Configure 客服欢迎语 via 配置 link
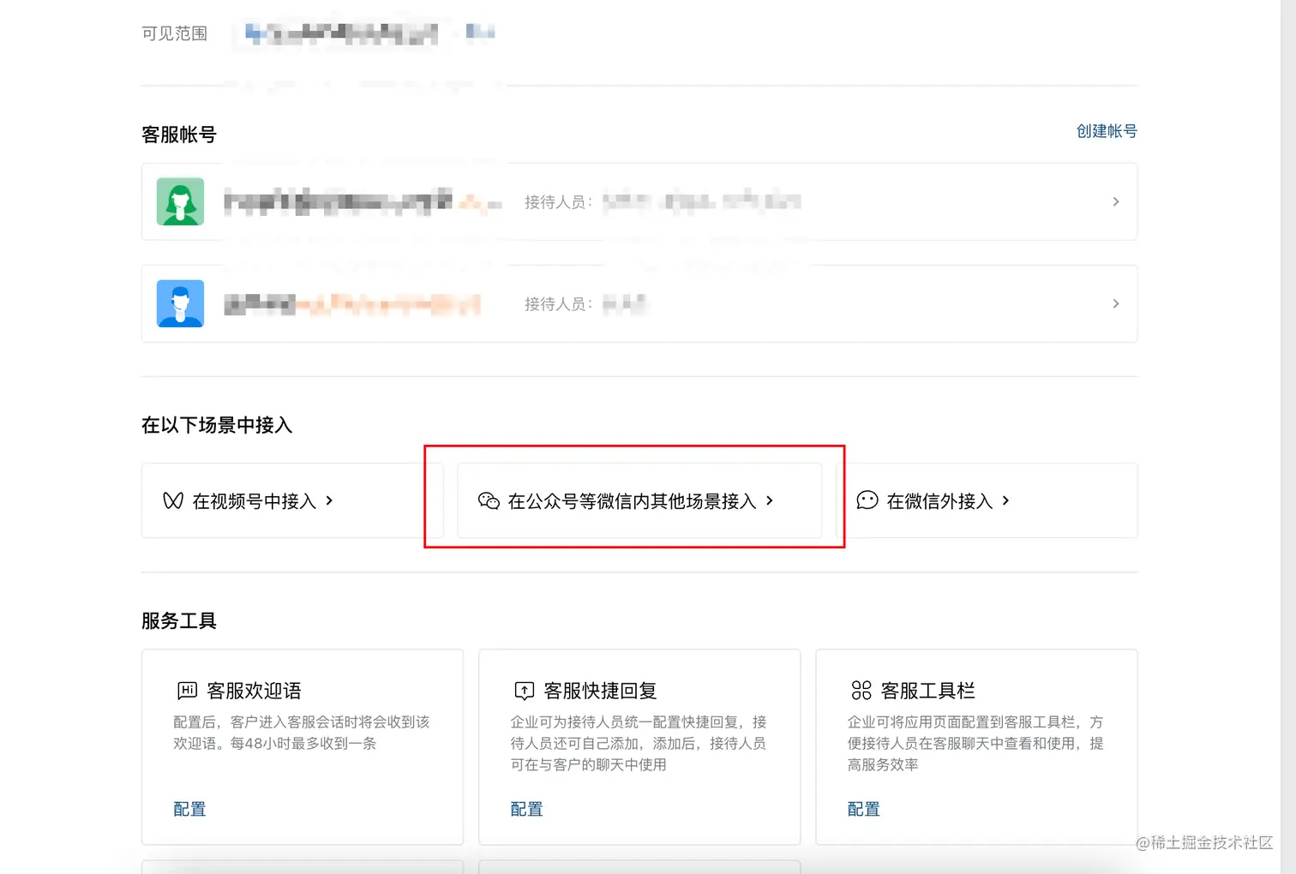This screenshot has width=1296, height=874. pyautogui.click(x=189, y=809)
